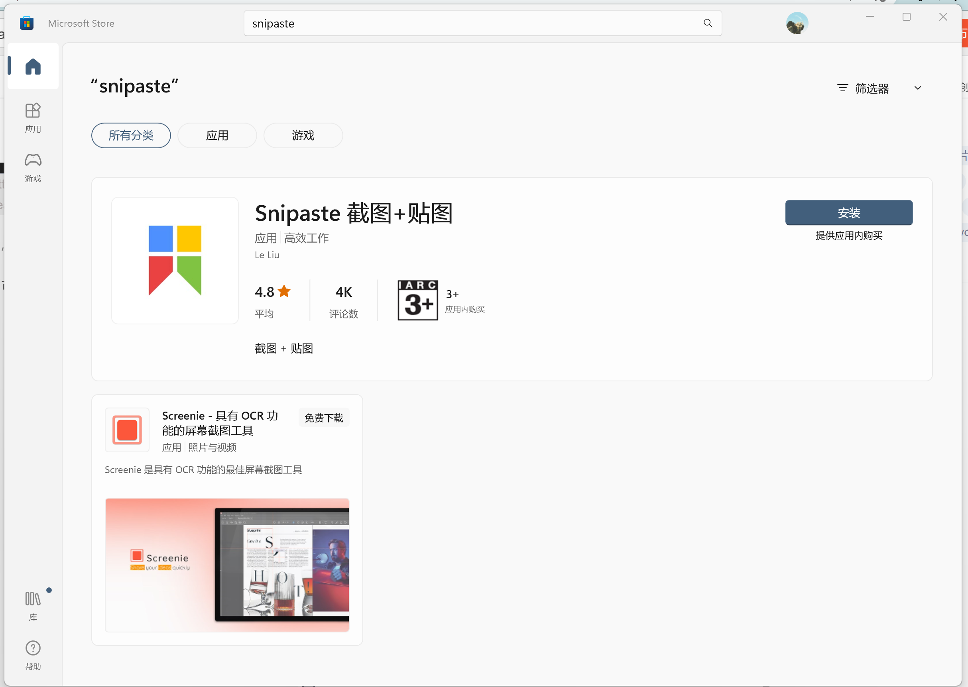The width and height of the screenshot is (968, 687).
Task: Open the 应用 section in sidebar
Action: pos(33,118)
